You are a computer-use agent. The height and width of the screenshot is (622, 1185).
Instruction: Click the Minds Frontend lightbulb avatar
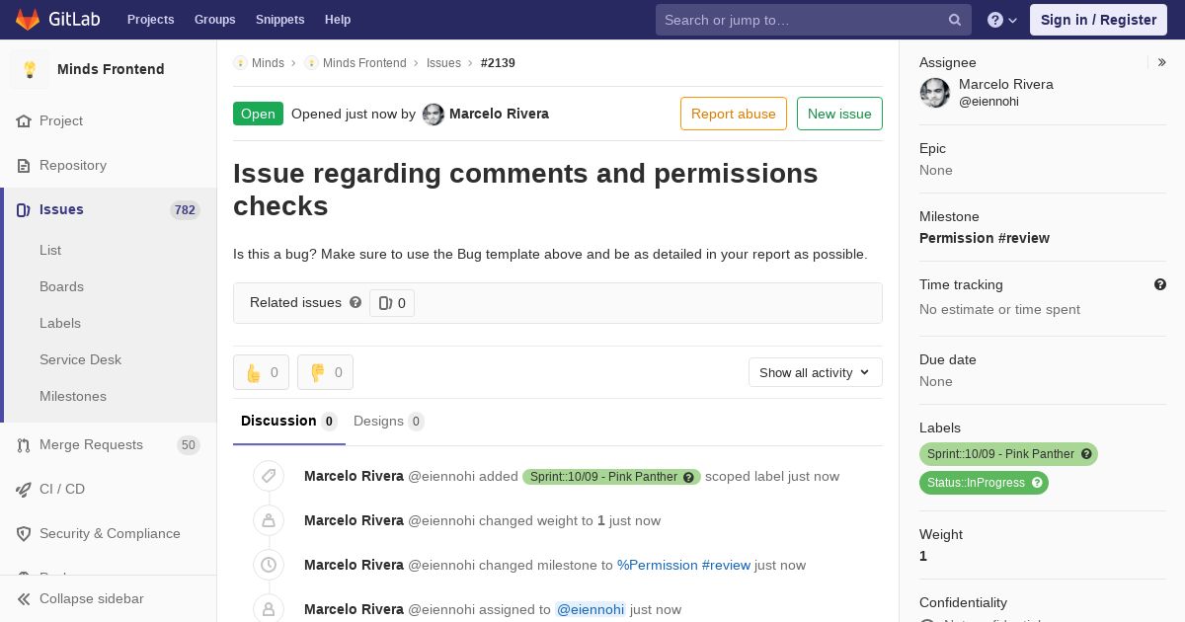click(x=30, y=69)
